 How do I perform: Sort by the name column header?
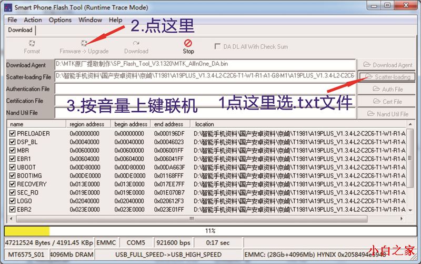pyautogui.click(x=37, y=124)
